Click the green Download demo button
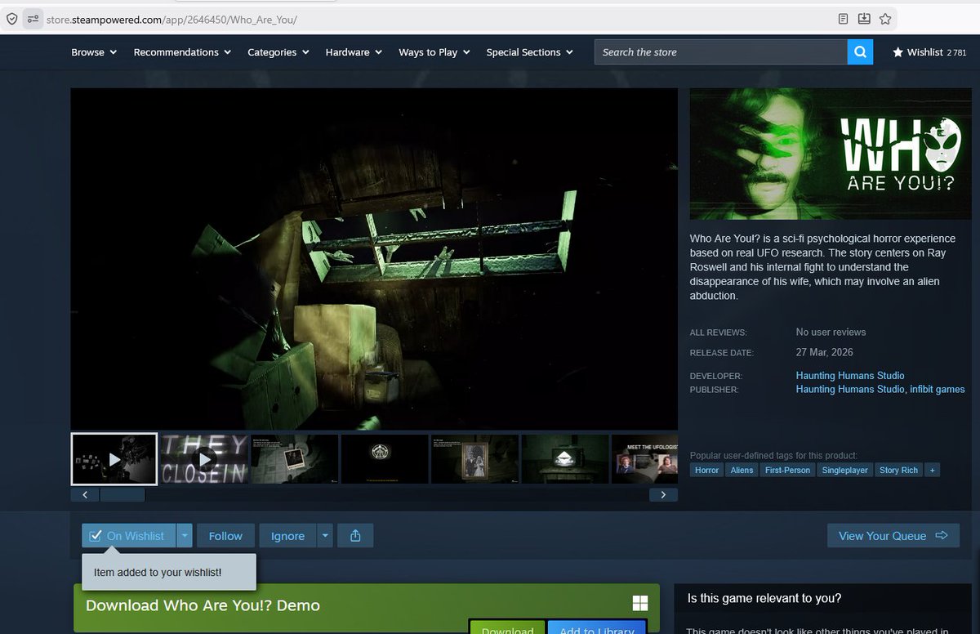This screenshot has height=634, width=980. [x=507, y=627]
